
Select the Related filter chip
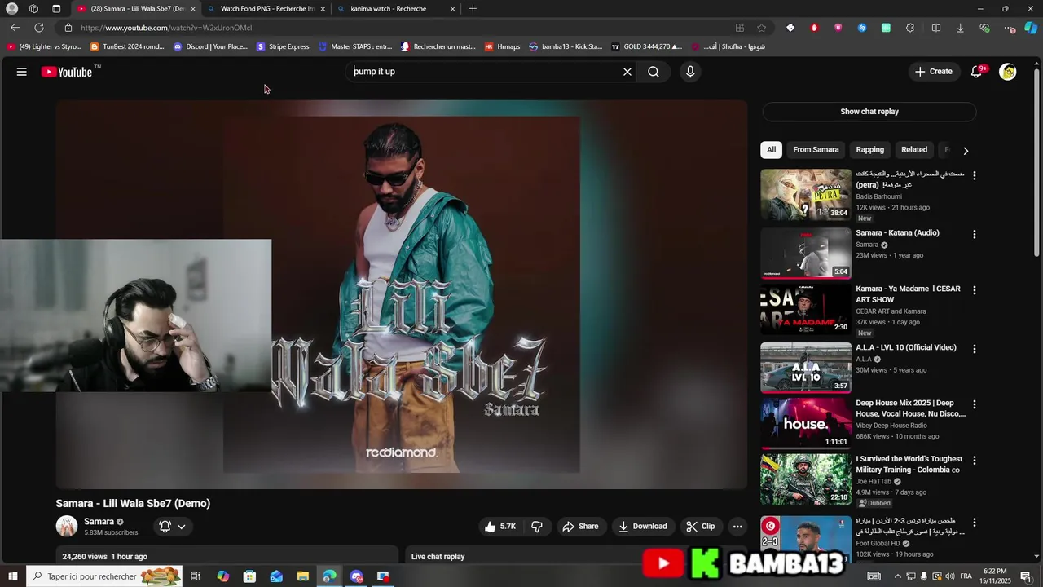[x=914, y=150]
